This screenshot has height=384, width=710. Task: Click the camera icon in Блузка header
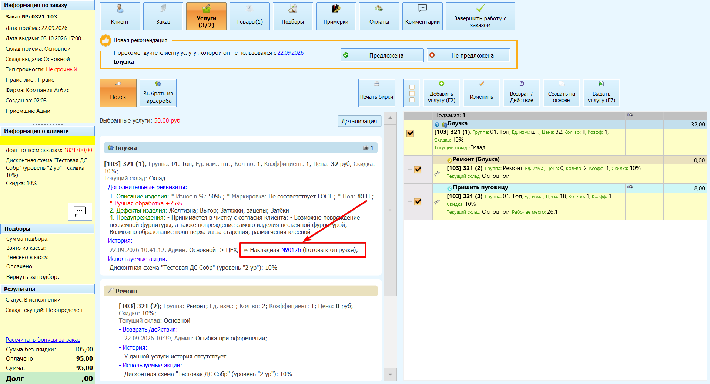pos(365,148)
